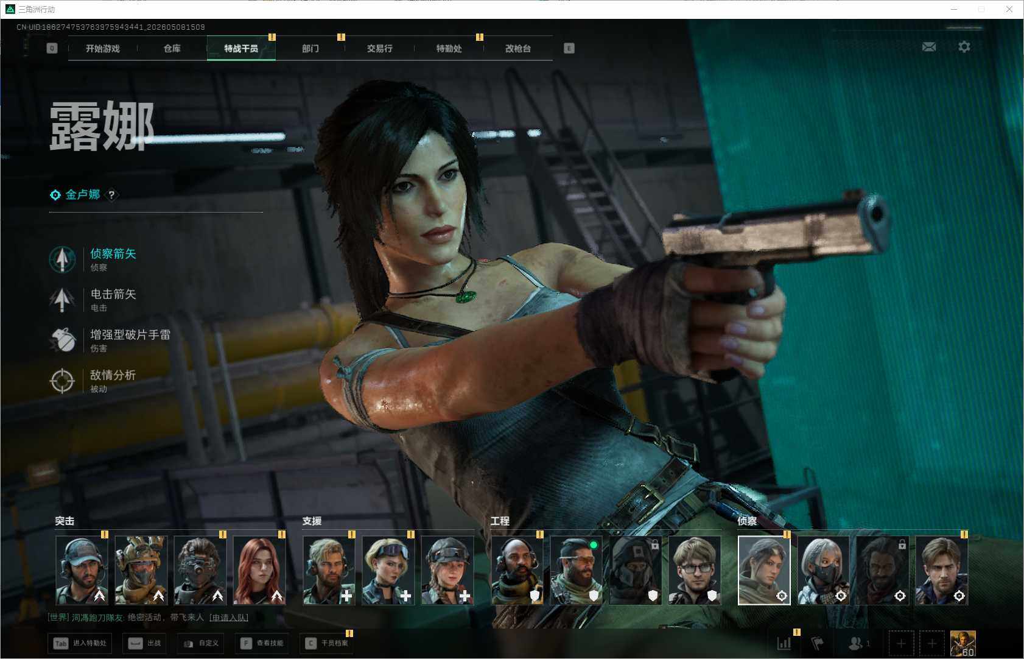This screenshot has height=659, width=1024.
Task: Click the 金卢娜 skin label
Action: (83, 195)
